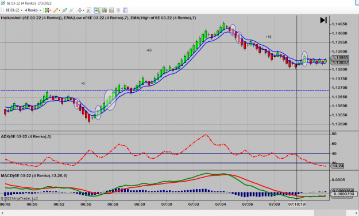Click the skip-to-latest-bar arrow on chart

[x=323, y=20]
